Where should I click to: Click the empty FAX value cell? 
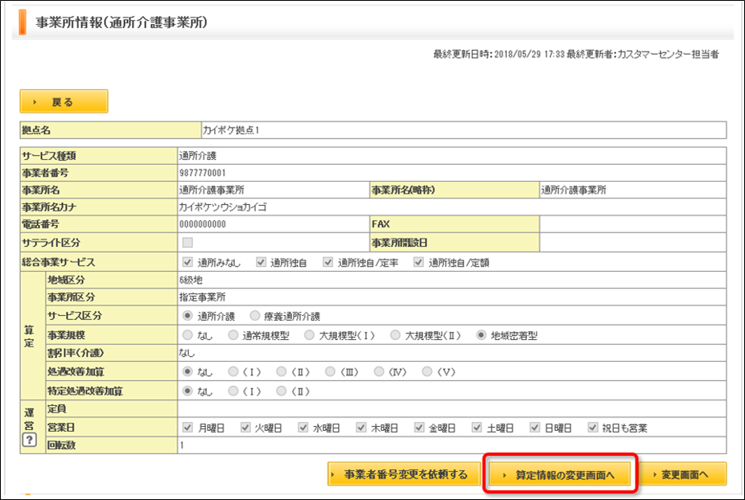[x=632, y=224]
